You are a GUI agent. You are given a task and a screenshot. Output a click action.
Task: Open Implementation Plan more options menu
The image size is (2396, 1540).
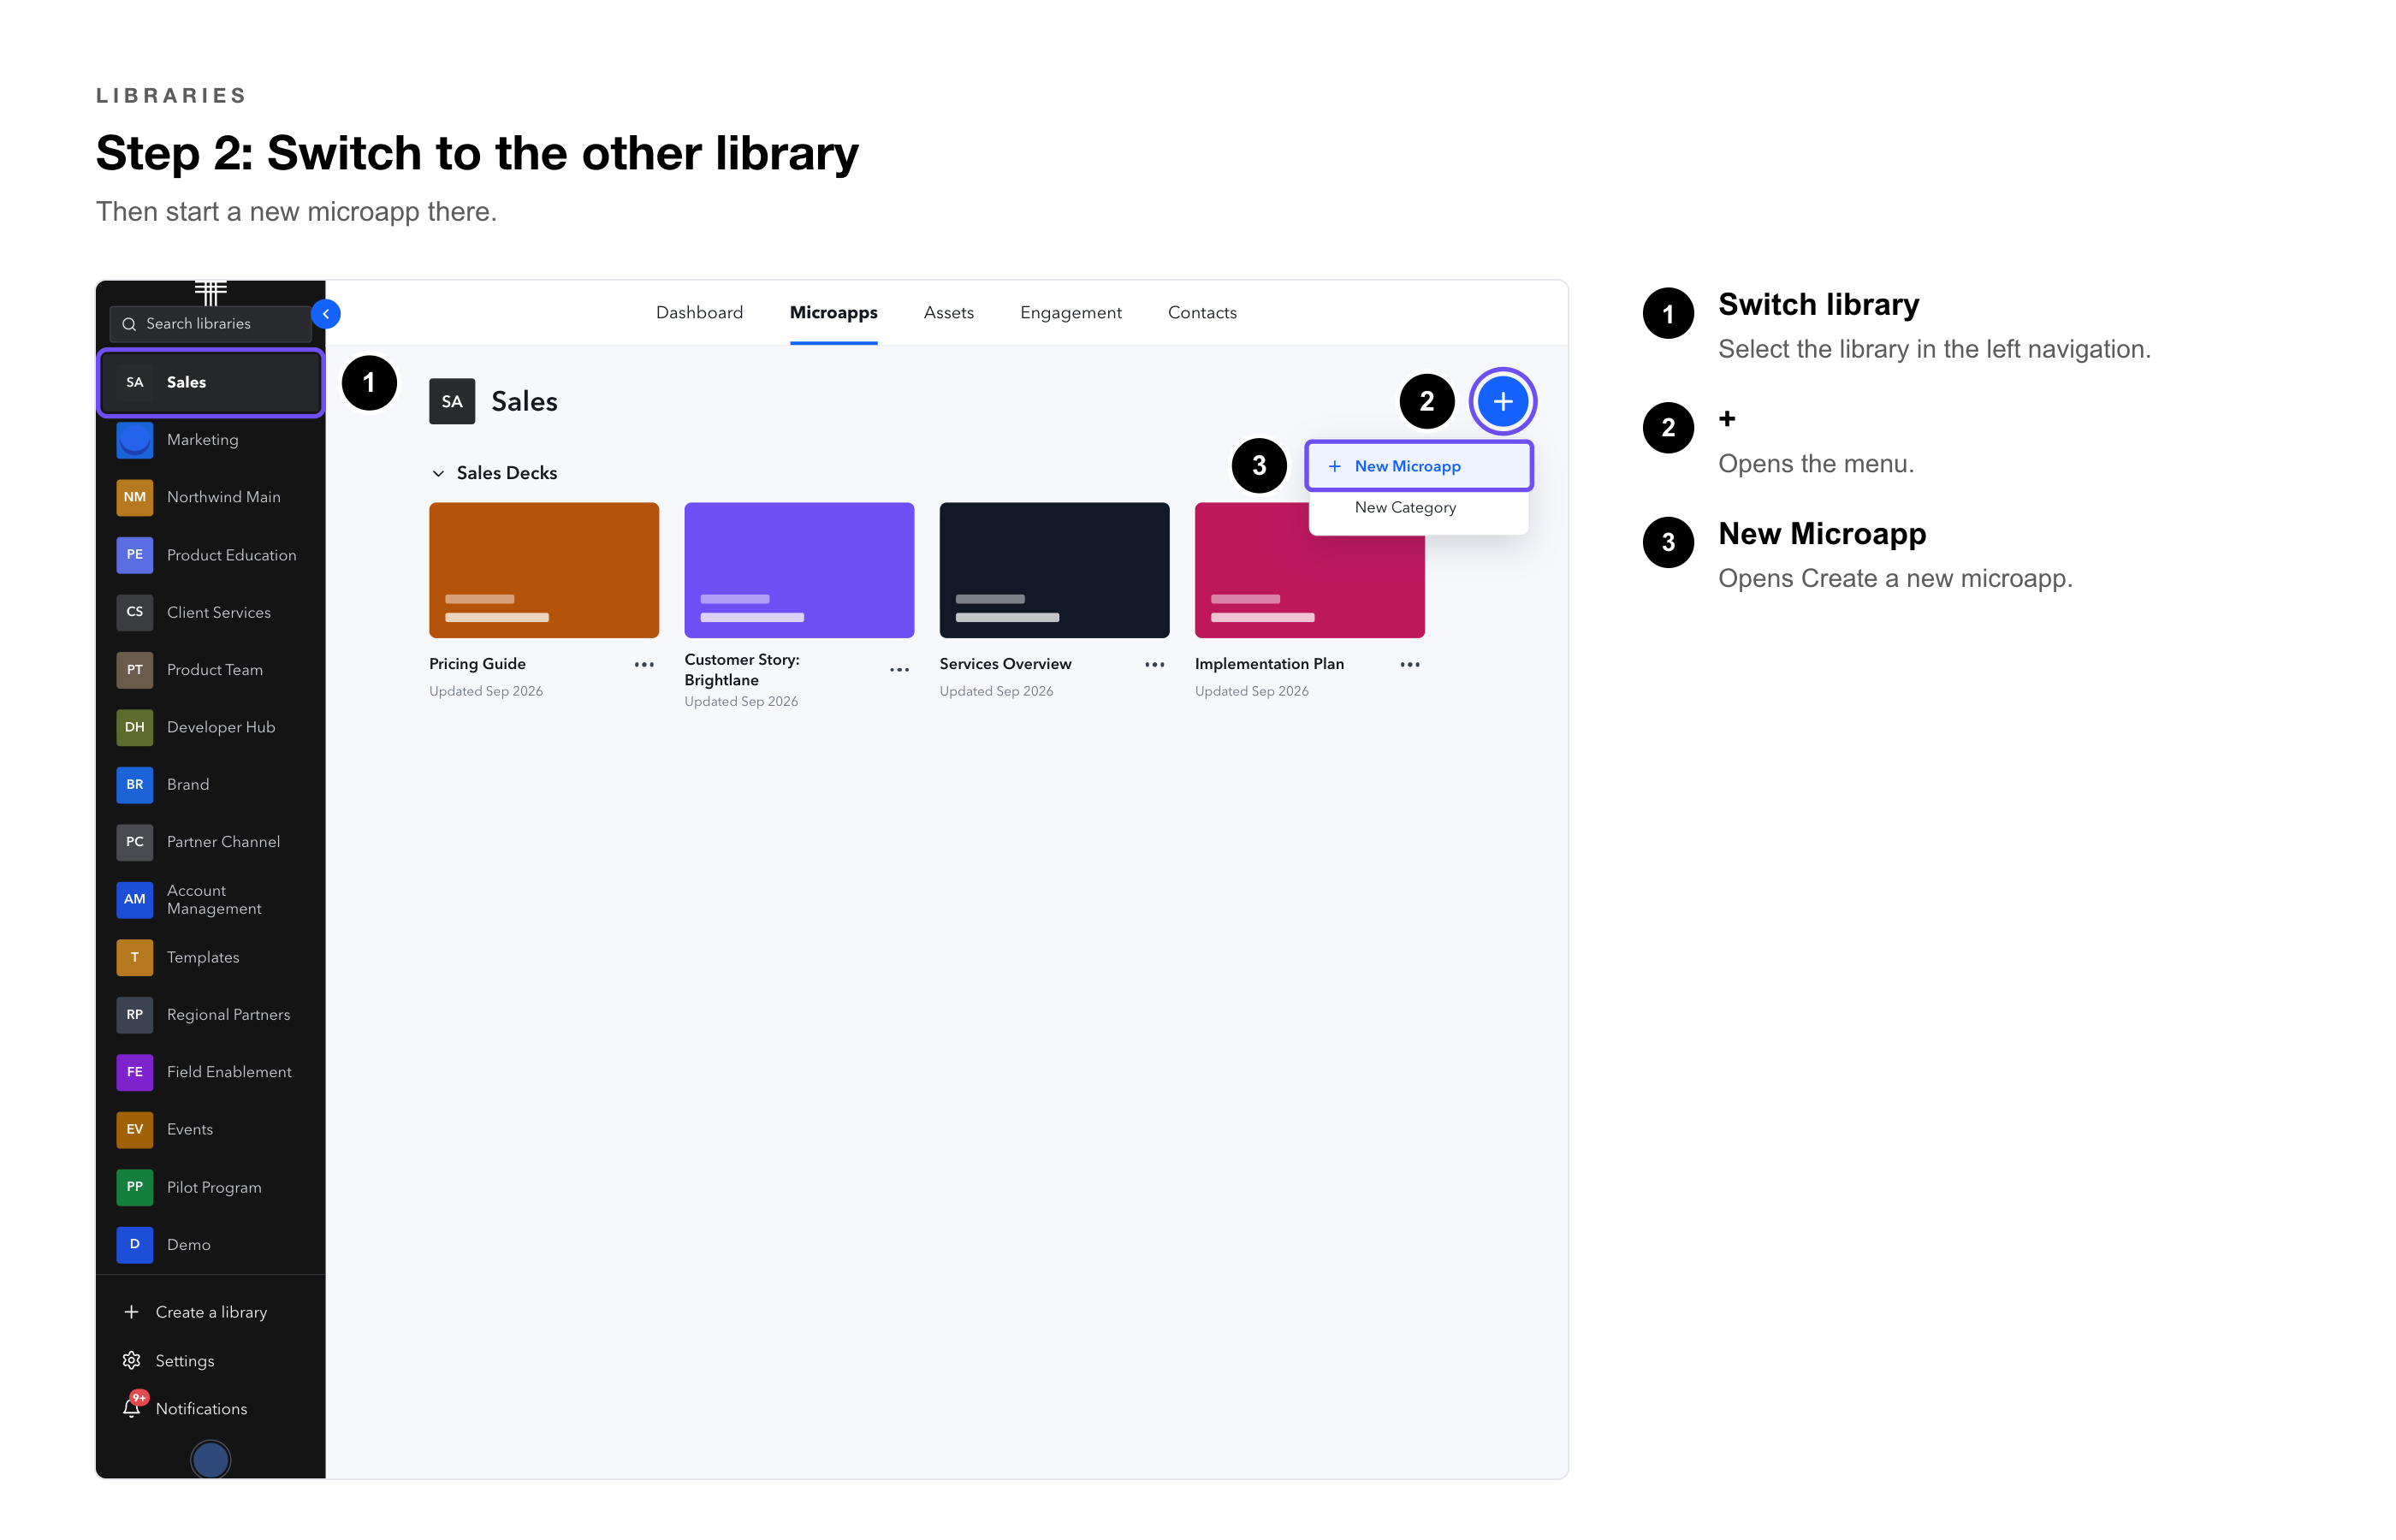tap(1409, 665)
